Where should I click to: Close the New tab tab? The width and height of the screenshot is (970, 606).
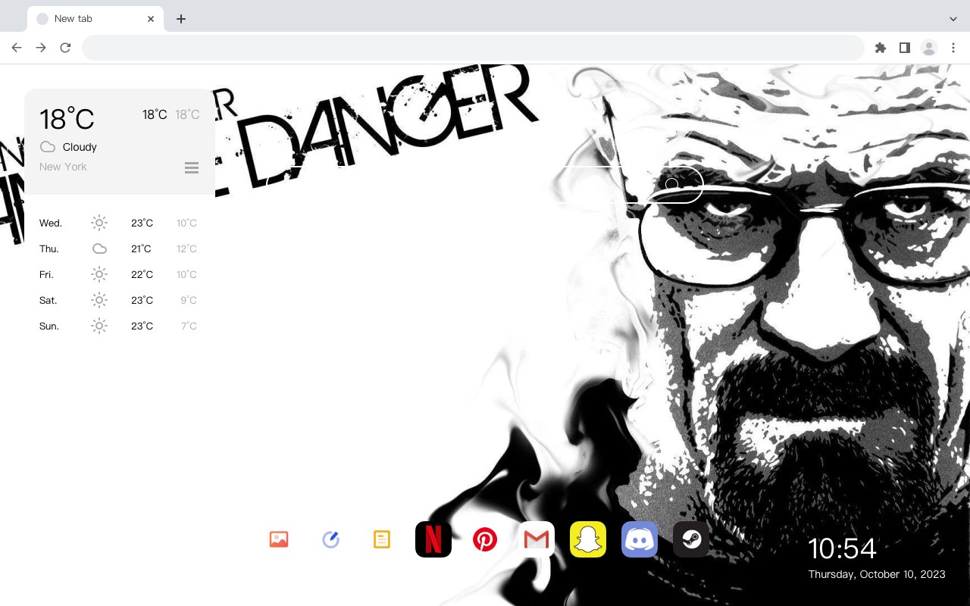[x=151, y=19]
